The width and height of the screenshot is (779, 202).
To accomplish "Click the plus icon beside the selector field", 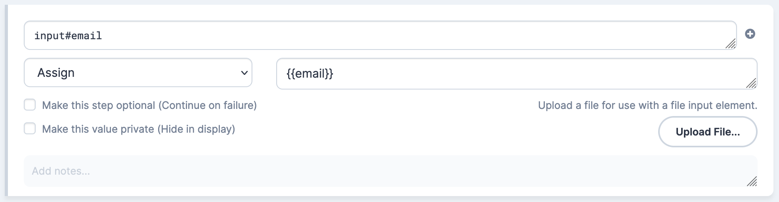I will [750, 34].
